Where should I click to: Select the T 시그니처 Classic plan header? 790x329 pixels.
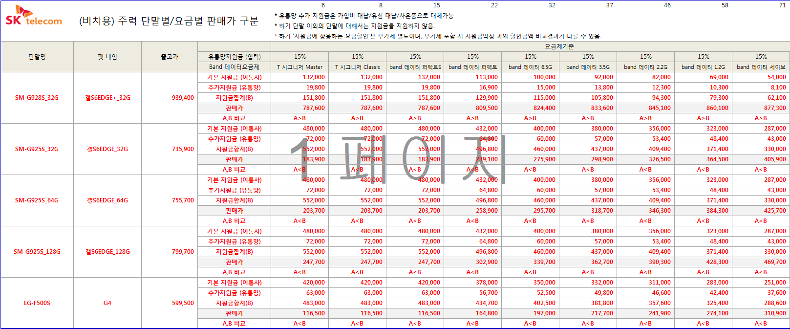coord(357,67)
